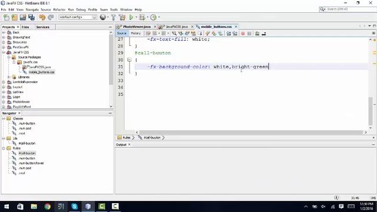Click the NetBeans cube icon on the taskbar

(x=88, y=207)
